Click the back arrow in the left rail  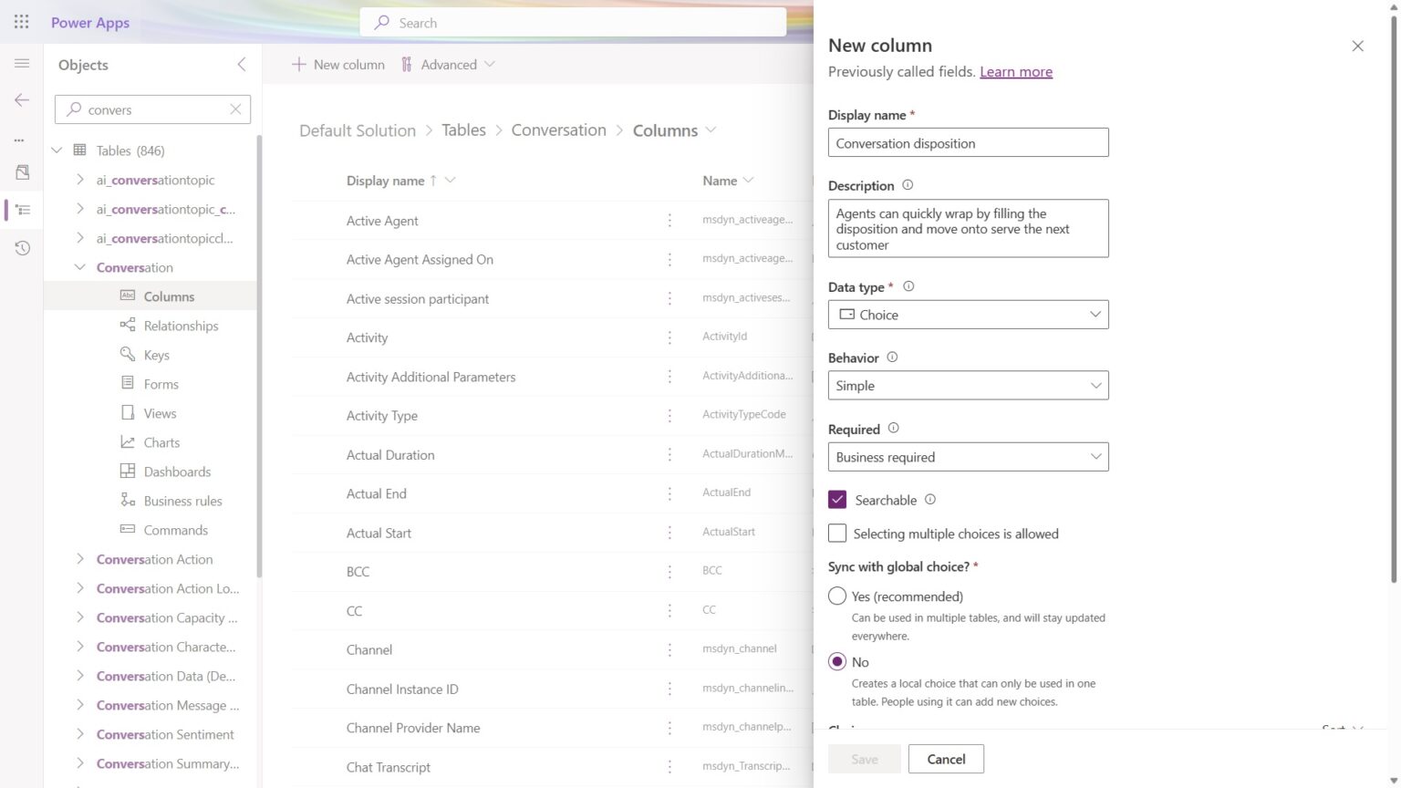click(x=22, y=100)
